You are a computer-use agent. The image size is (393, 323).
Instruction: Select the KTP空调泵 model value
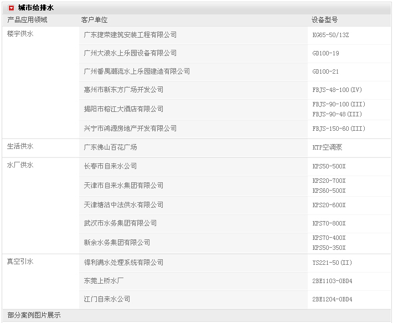(327, 147)
